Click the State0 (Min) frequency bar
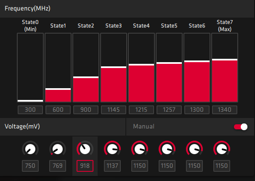This screenshot has width=255, height=181. 30,68
